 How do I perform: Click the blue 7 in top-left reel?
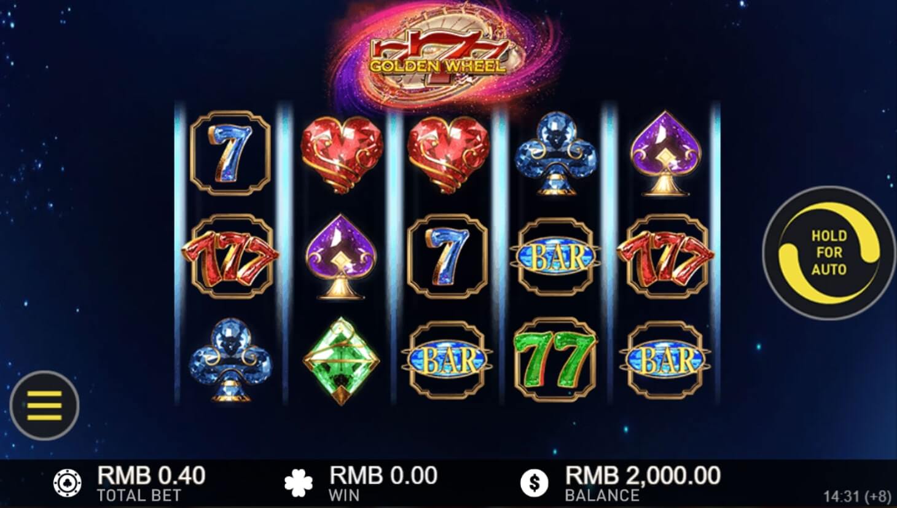(230, 153)
